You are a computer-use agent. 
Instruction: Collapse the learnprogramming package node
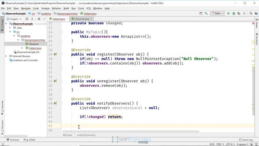click(18, 40)
